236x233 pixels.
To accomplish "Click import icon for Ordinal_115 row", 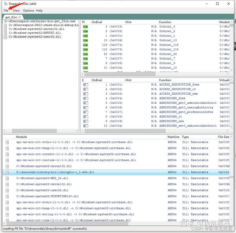I will [85, 50].
